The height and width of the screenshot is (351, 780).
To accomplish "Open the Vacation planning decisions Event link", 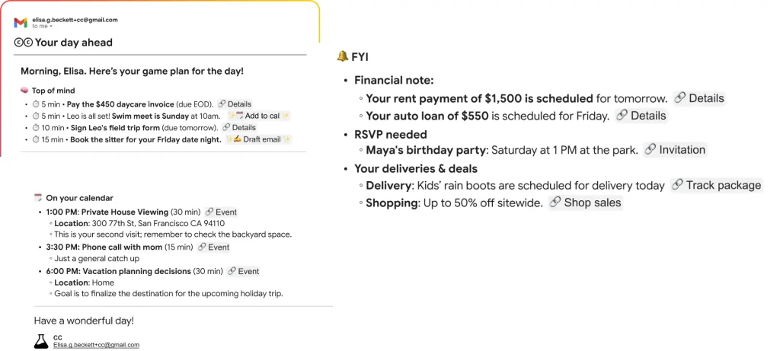I will [244, 271].
